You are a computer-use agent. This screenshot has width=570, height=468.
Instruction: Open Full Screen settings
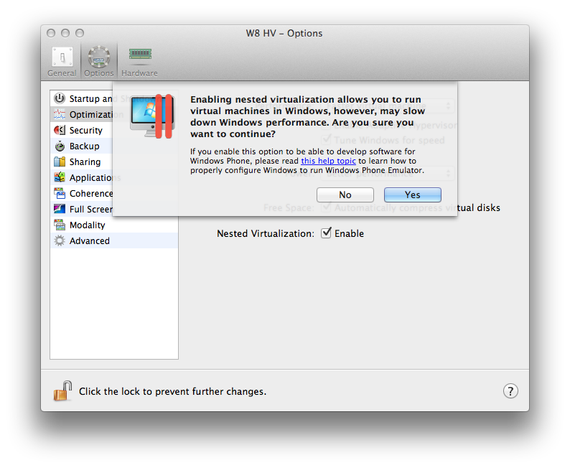pyautogui.click(x=113, y=210)
